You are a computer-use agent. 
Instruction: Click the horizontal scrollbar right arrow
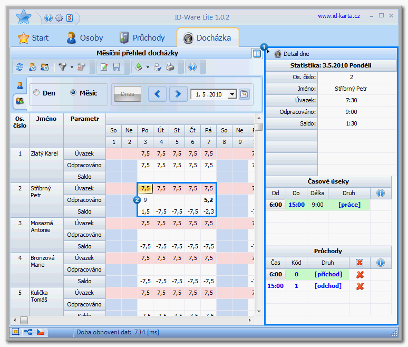pyautogui.click(x=250, y=321)
